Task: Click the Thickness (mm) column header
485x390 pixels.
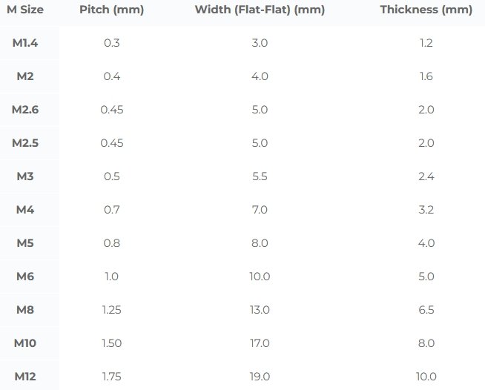Action: click(x=426, y=10)
